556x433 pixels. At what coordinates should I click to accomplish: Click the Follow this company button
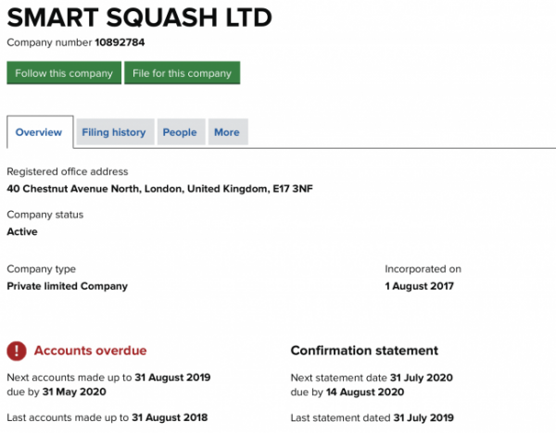point(64,73)
